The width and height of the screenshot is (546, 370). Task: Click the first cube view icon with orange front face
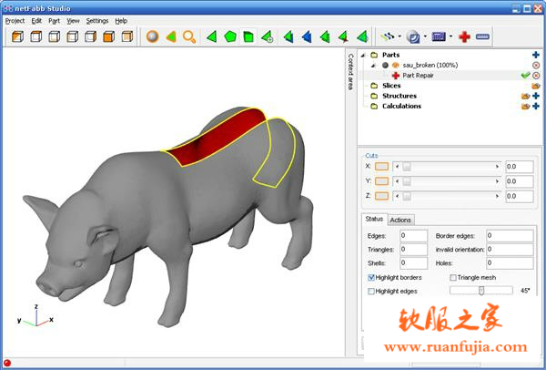(x=18, y=36)
